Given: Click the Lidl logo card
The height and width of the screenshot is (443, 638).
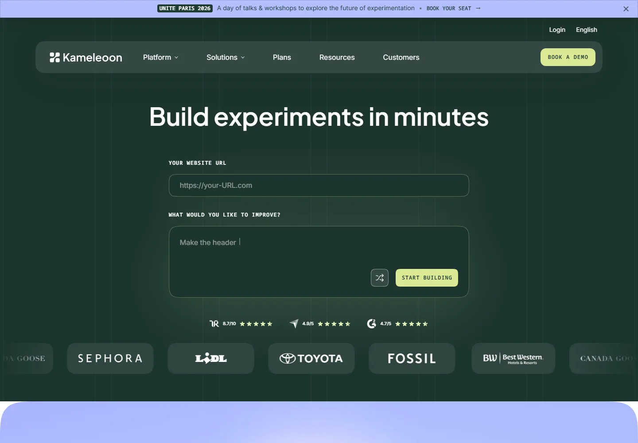Looking at the screenshot, I should pos(211,358).
